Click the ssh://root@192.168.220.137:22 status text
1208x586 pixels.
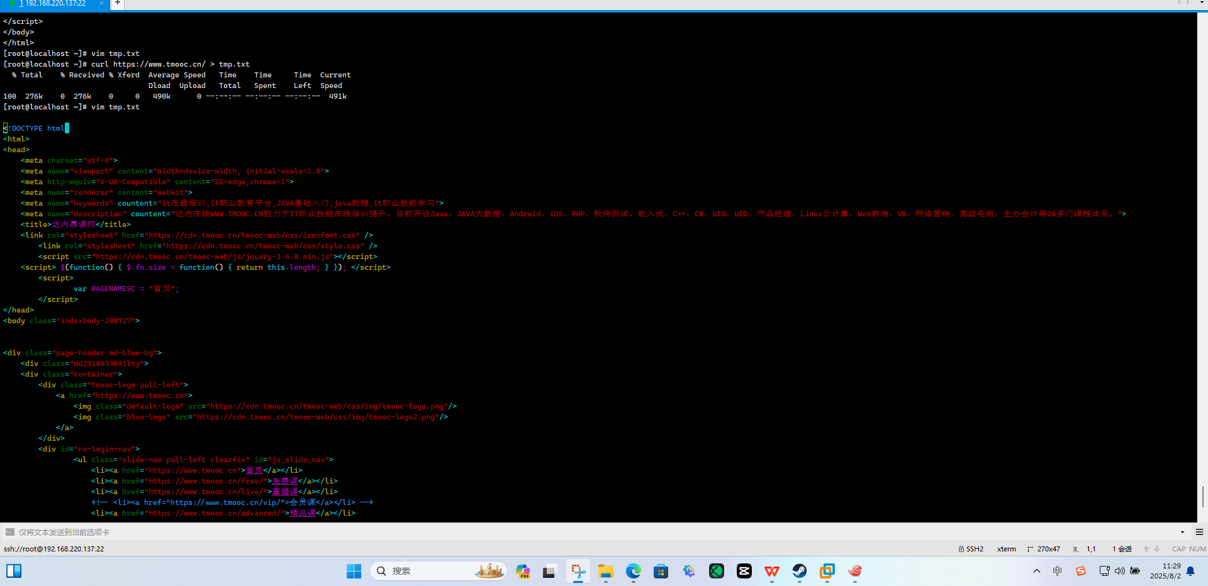[54, 549]
